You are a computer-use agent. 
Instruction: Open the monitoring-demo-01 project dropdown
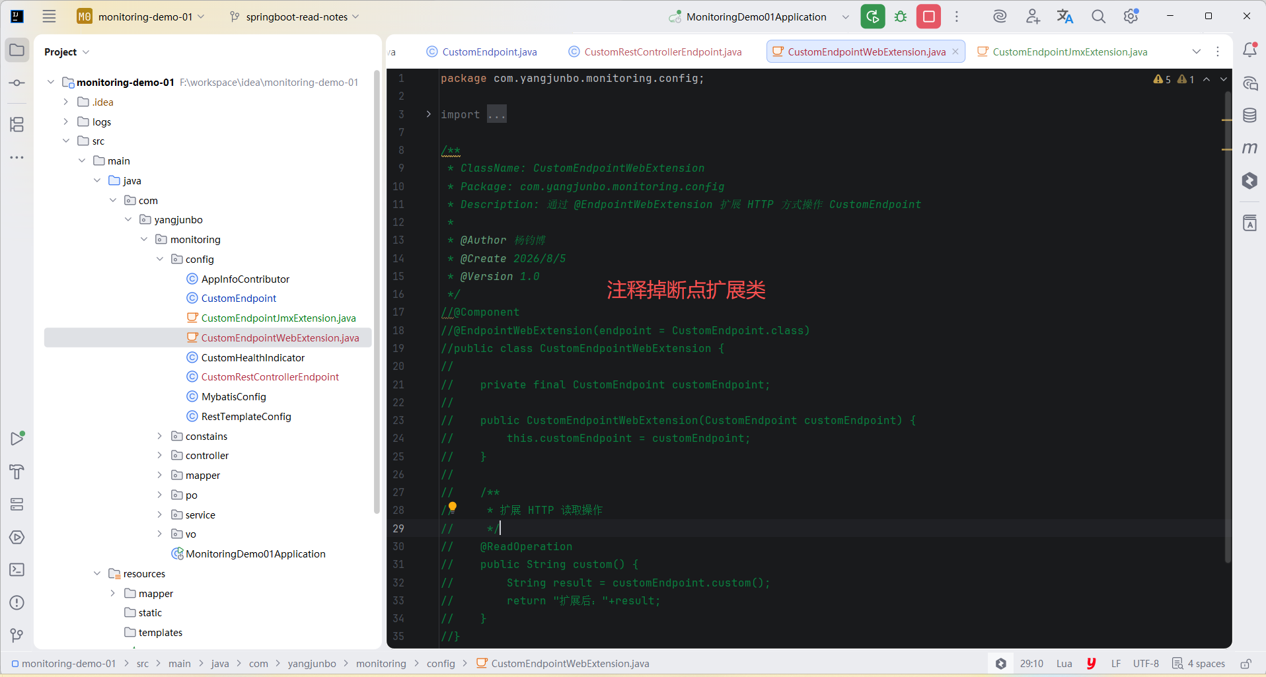point(141,17)
